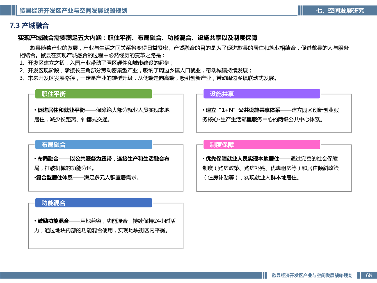This screenshot has height=283, width=377.
Task: Click the line 居住，减少长距离、钟摆式交通
Action: coord(73,120)
